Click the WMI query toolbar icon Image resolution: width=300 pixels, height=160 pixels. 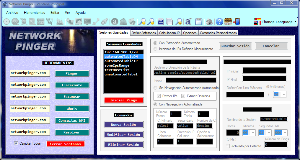49,22
